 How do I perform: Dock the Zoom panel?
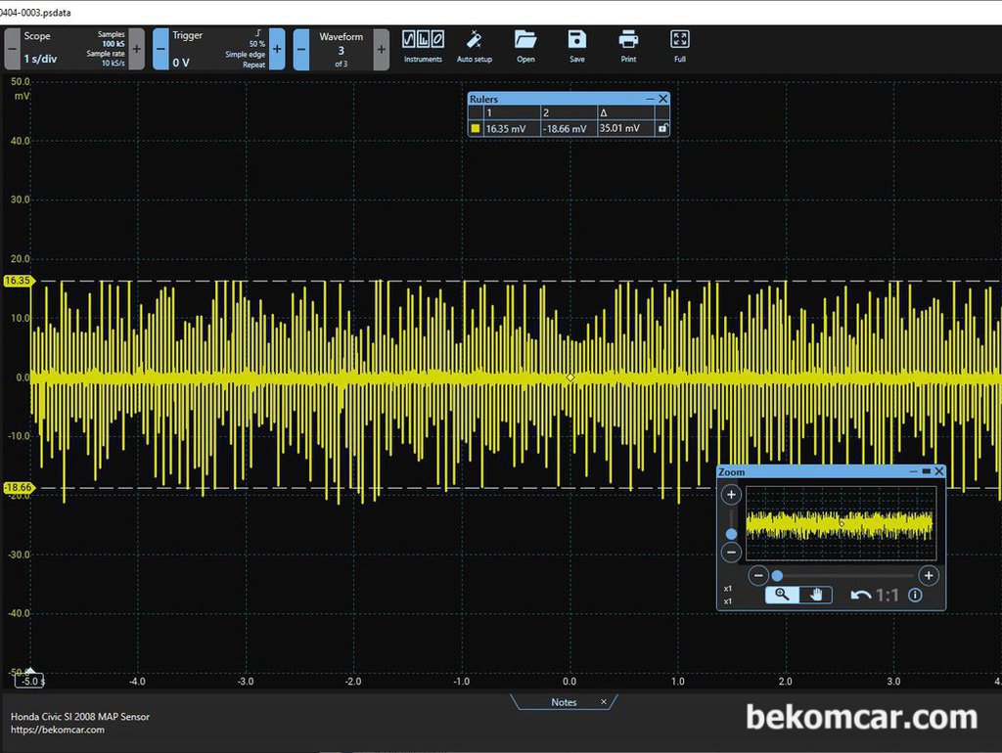(x=926, y=471)
